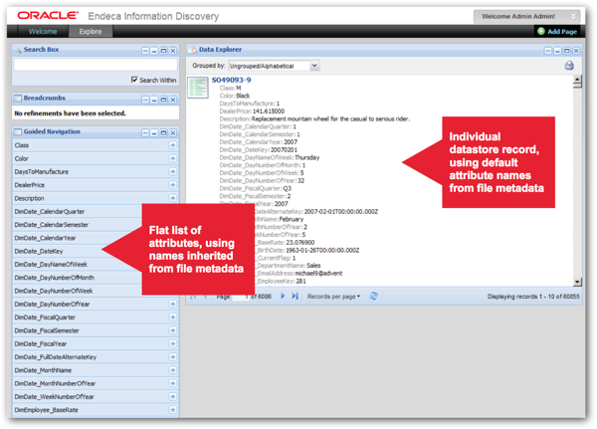Select DimDate_DateKey in Guided Navigation

[39, 252]
